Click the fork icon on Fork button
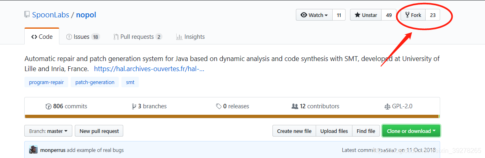 407,15
